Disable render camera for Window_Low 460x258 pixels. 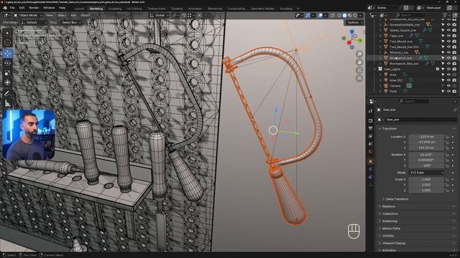pos(454,52)
